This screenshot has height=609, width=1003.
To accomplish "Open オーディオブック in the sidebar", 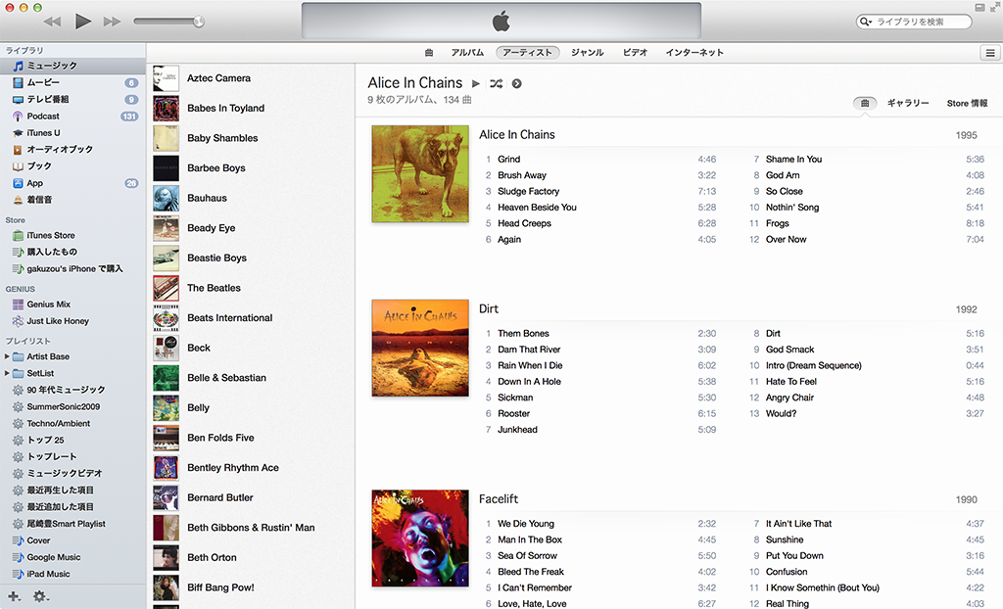I will click(x=72, y=149).
